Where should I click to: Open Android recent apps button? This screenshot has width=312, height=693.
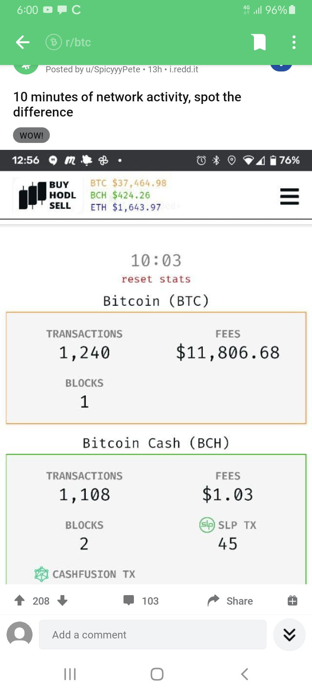click(70, 674)
